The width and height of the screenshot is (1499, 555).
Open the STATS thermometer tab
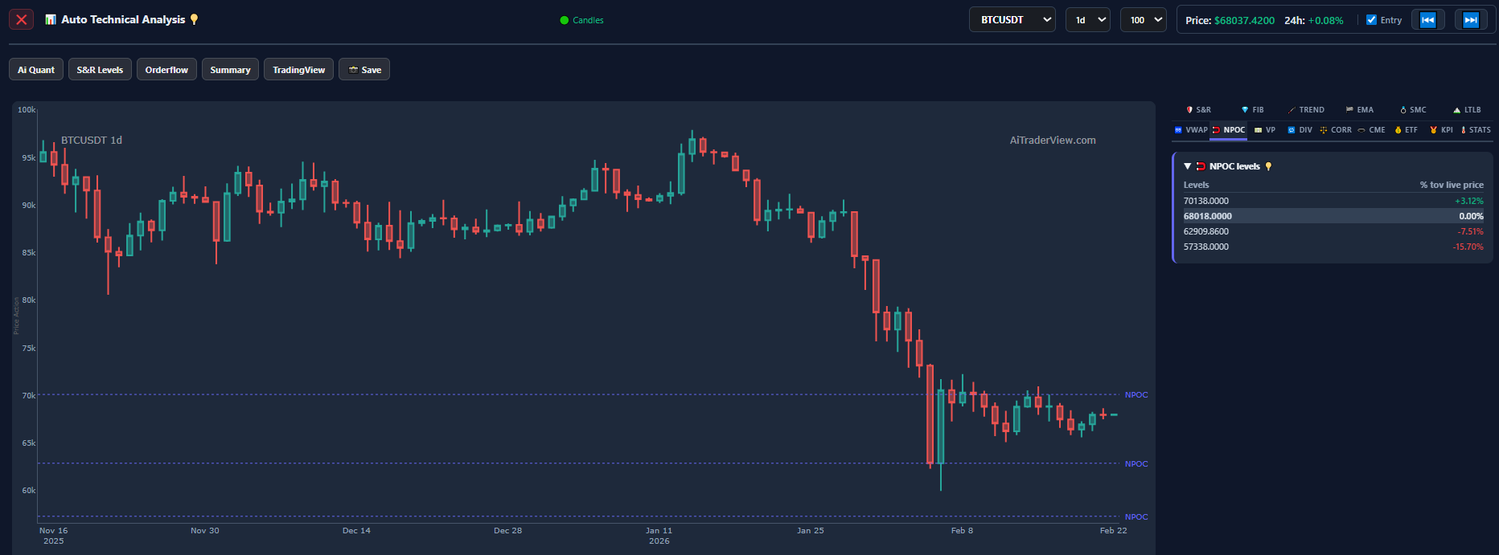[x=1475, y=130]
